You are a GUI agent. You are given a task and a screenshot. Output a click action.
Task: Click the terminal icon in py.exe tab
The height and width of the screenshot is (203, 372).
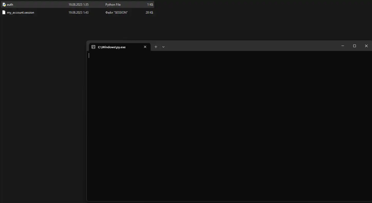pos(93,47)
